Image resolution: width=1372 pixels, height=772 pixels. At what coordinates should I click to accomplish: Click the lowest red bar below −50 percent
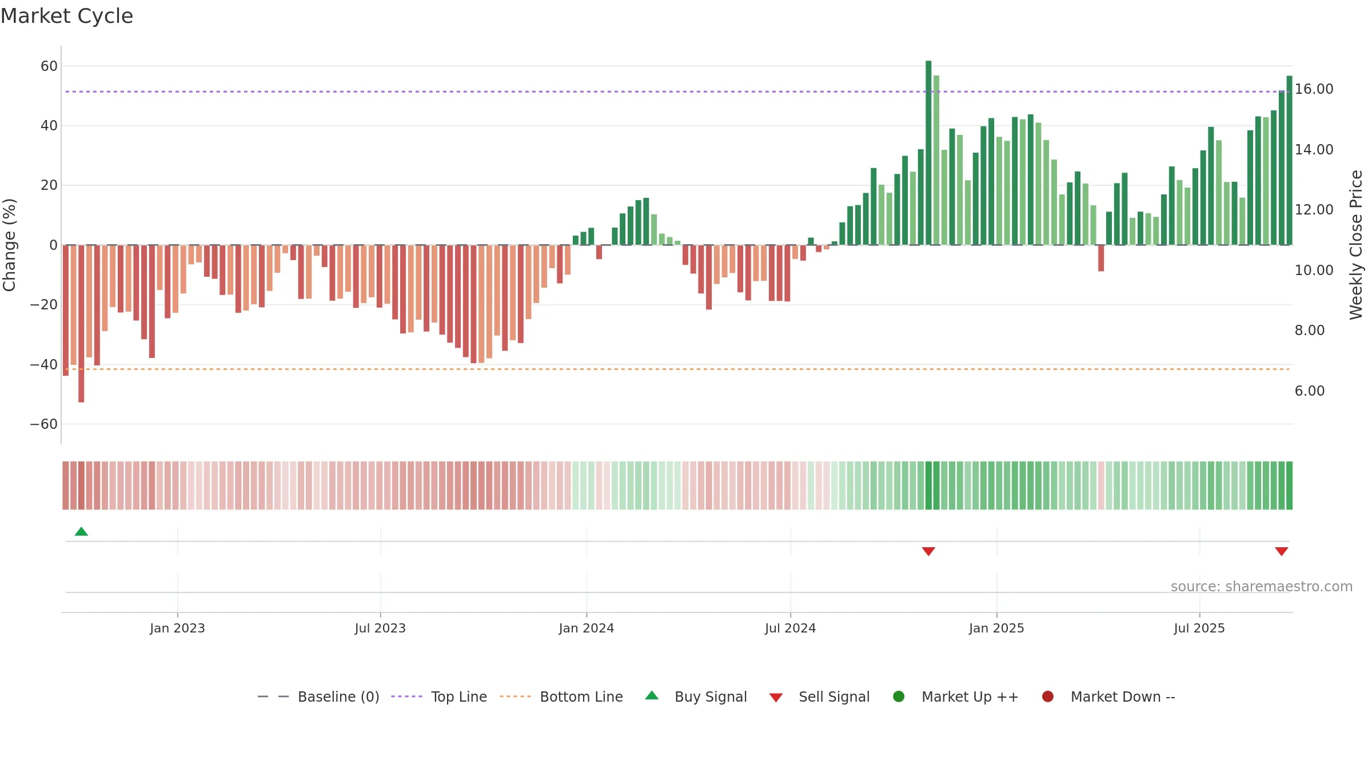point(81,324)
